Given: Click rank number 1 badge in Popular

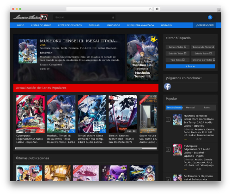Looking at the screenshot, I should point(168,119).
